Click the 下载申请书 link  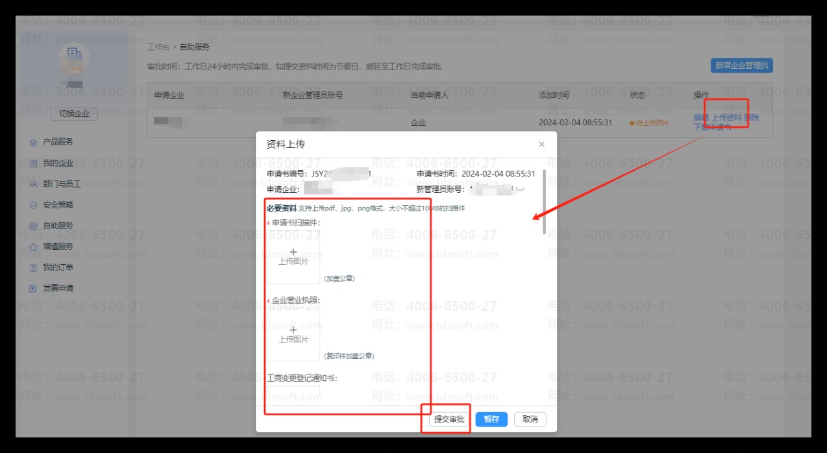pyautogui.click(x=712, y=127)
